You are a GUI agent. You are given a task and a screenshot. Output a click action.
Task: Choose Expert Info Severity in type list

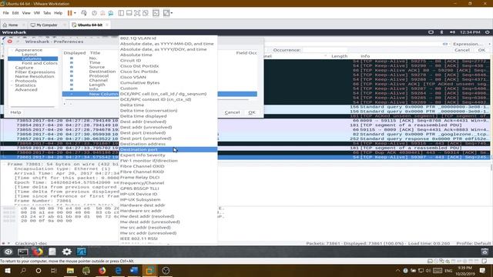point(168,155)
